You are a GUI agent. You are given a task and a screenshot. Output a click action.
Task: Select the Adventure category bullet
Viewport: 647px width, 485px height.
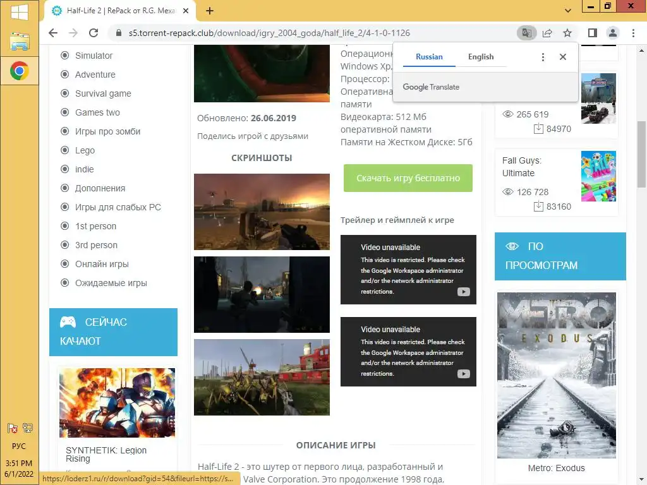[65, 75]
